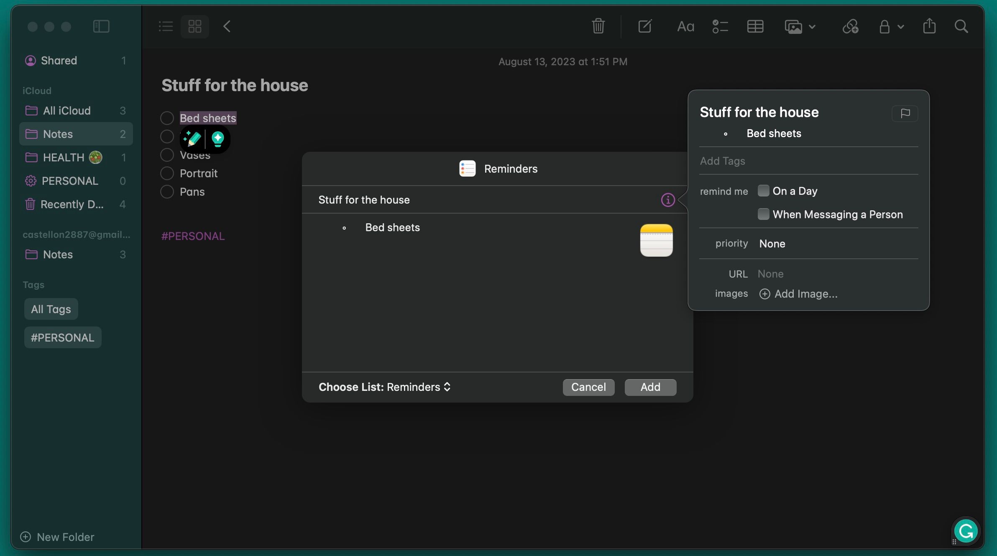The width and height of the screenshot is (997, 556).
Task: Open search with magnifying glass icon
Action: pyautogui.click(x=961, y=26)
